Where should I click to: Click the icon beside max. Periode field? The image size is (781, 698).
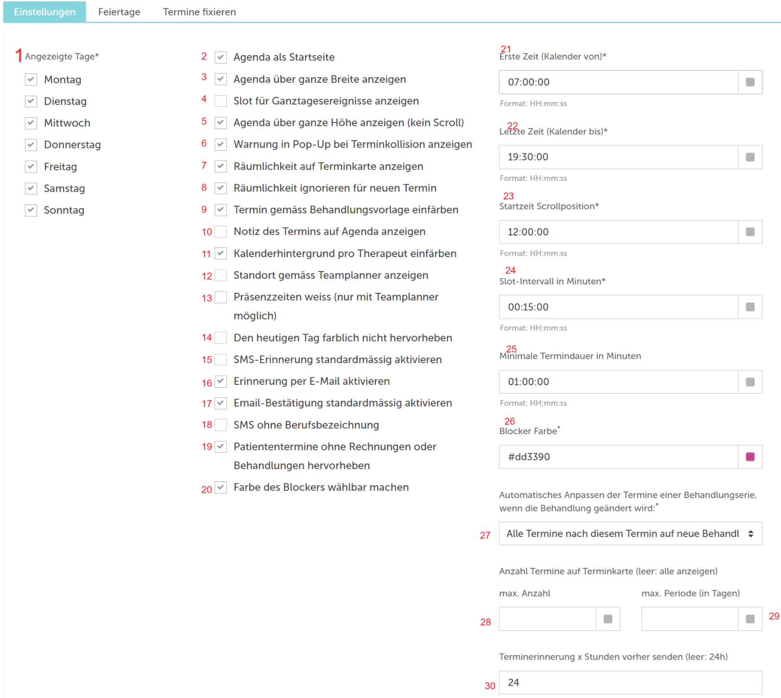pos(750,619)
